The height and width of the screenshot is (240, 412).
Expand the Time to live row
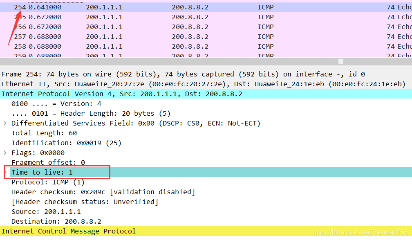pyautogui.click(x=5, y=172)
